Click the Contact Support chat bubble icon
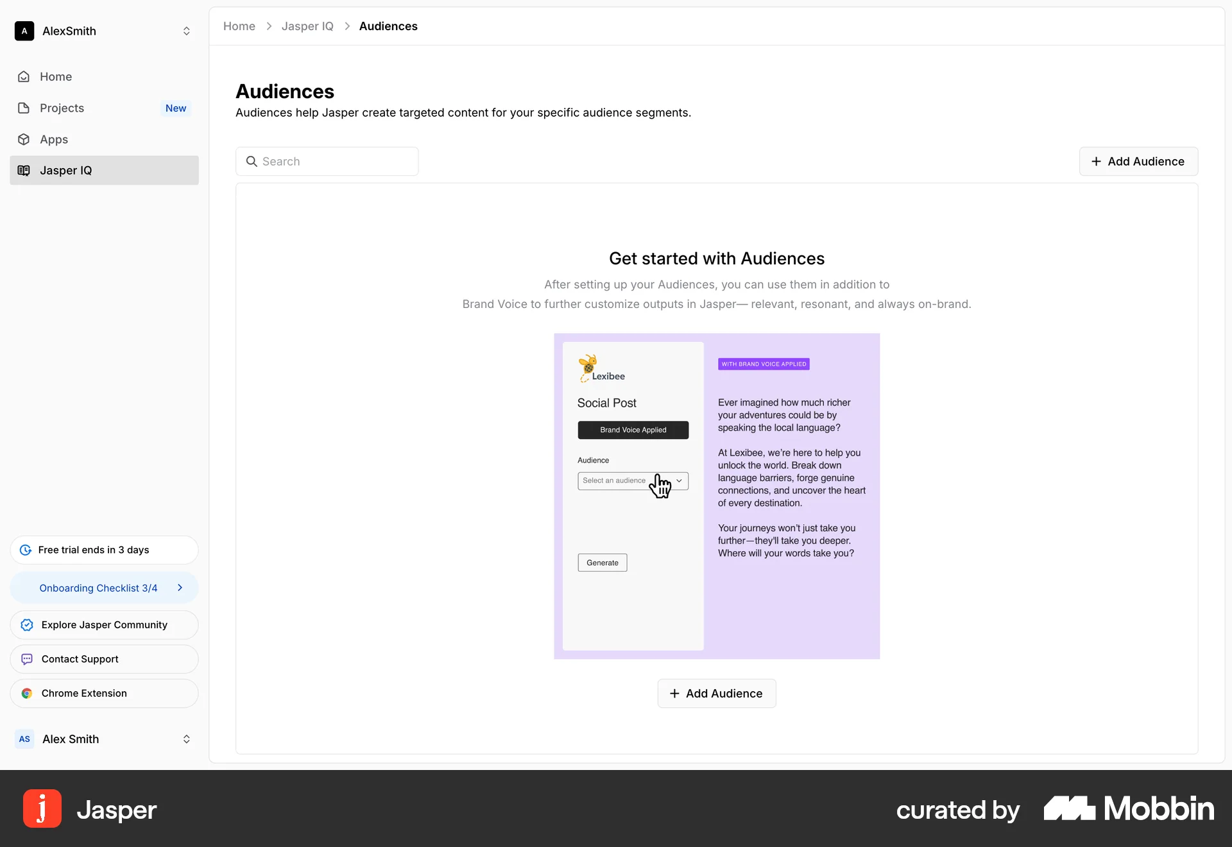This screenshot has width=1232, height=847. [27, 660]
